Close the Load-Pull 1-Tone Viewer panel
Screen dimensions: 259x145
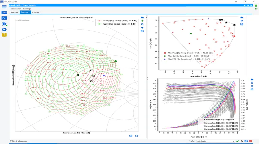point(251,5)
